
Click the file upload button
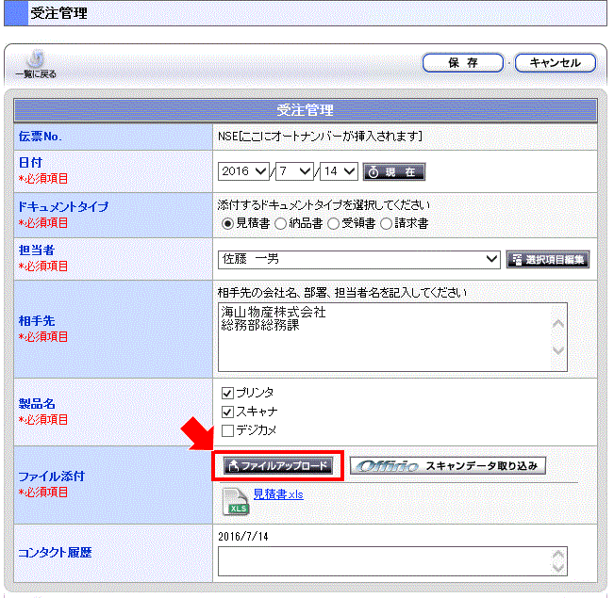pos(277,466)
